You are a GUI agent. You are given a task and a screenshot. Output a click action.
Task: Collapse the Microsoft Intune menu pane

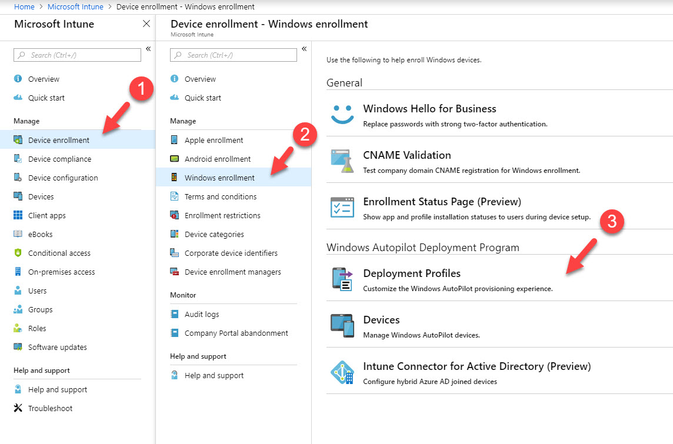(148, 49)
